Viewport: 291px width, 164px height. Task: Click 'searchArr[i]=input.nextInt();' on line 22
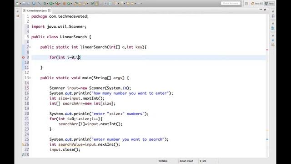90,124
